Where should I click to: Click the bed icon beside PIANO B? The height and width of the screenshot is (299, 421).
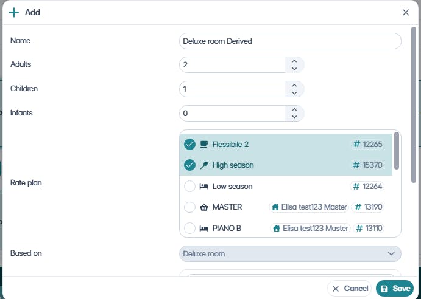point(204,229)
